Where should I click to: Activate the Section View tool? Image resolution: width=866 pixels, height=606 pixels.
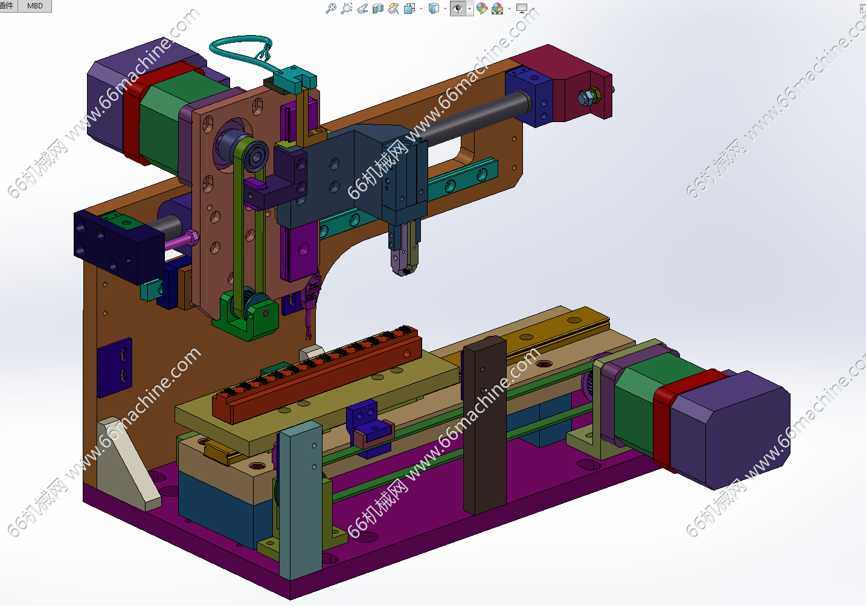pyautogui.click(x=378, y=8)
